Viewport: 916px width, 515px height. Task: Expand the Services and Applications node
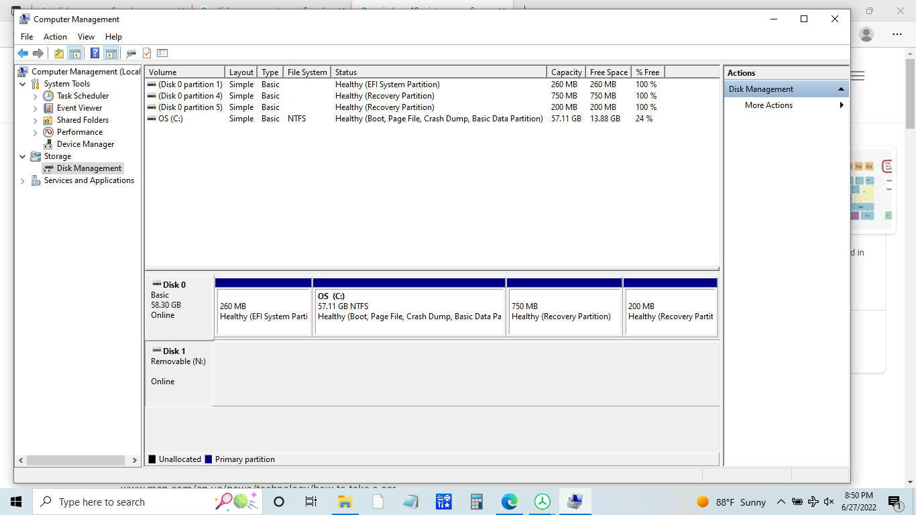[23, 181]
